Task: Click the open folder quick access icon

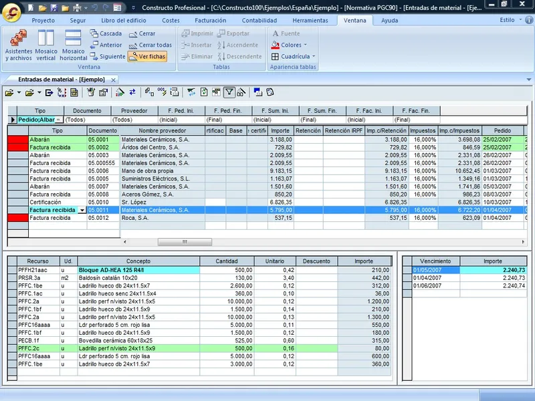Action: coord(42,7)
